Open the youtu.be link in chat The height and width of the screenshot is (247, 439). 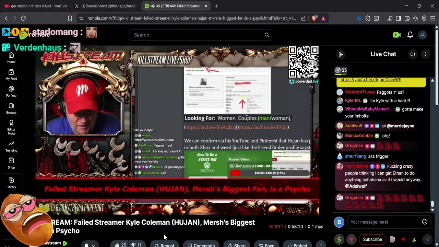pyautogui.click(x=370, y=80)
